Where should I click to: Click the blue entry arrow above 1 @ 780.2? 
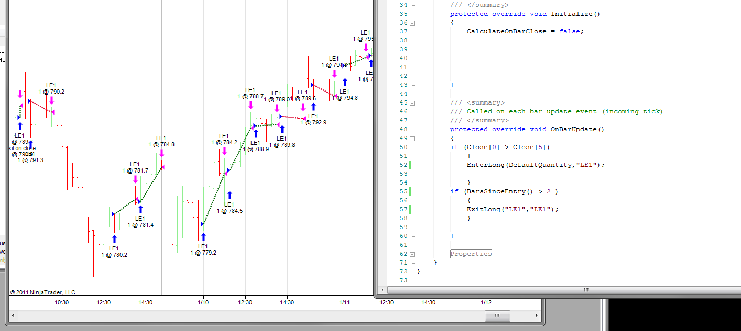(114, 239)
